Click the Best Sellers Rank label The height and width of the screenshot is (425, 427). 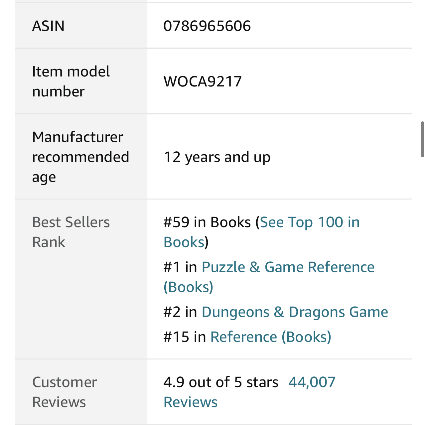click(71, 232)
